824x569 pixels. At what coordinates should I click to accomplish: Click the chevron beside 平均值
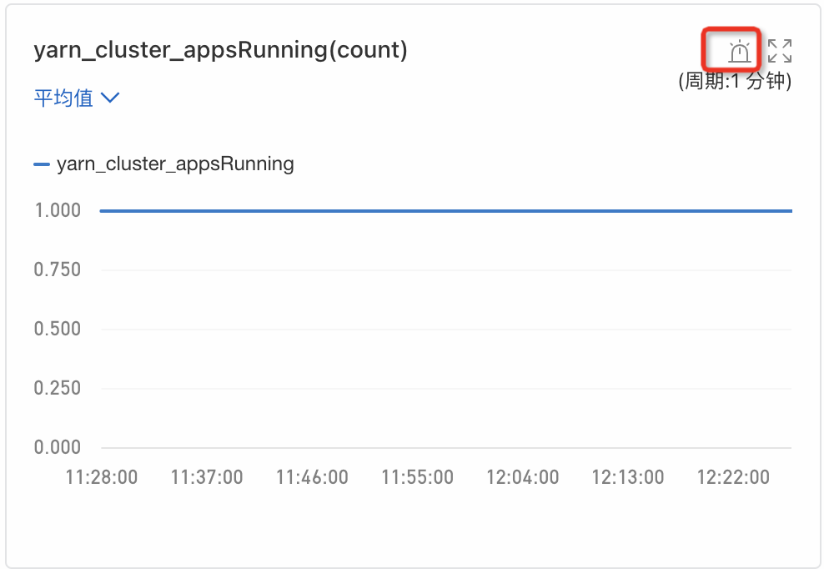tap(110, 98)
